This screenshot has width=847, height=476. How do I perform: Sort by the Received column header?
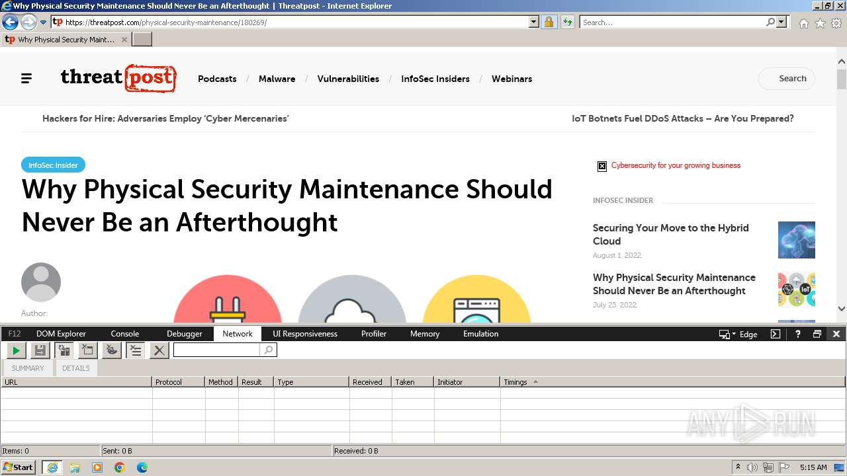[371, 382]
